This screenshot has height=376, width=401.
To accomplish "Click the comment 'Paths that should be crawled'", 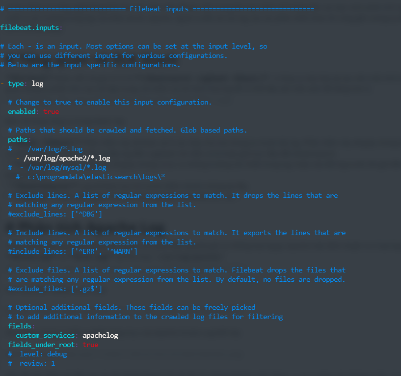I will [x=128, y=130].
